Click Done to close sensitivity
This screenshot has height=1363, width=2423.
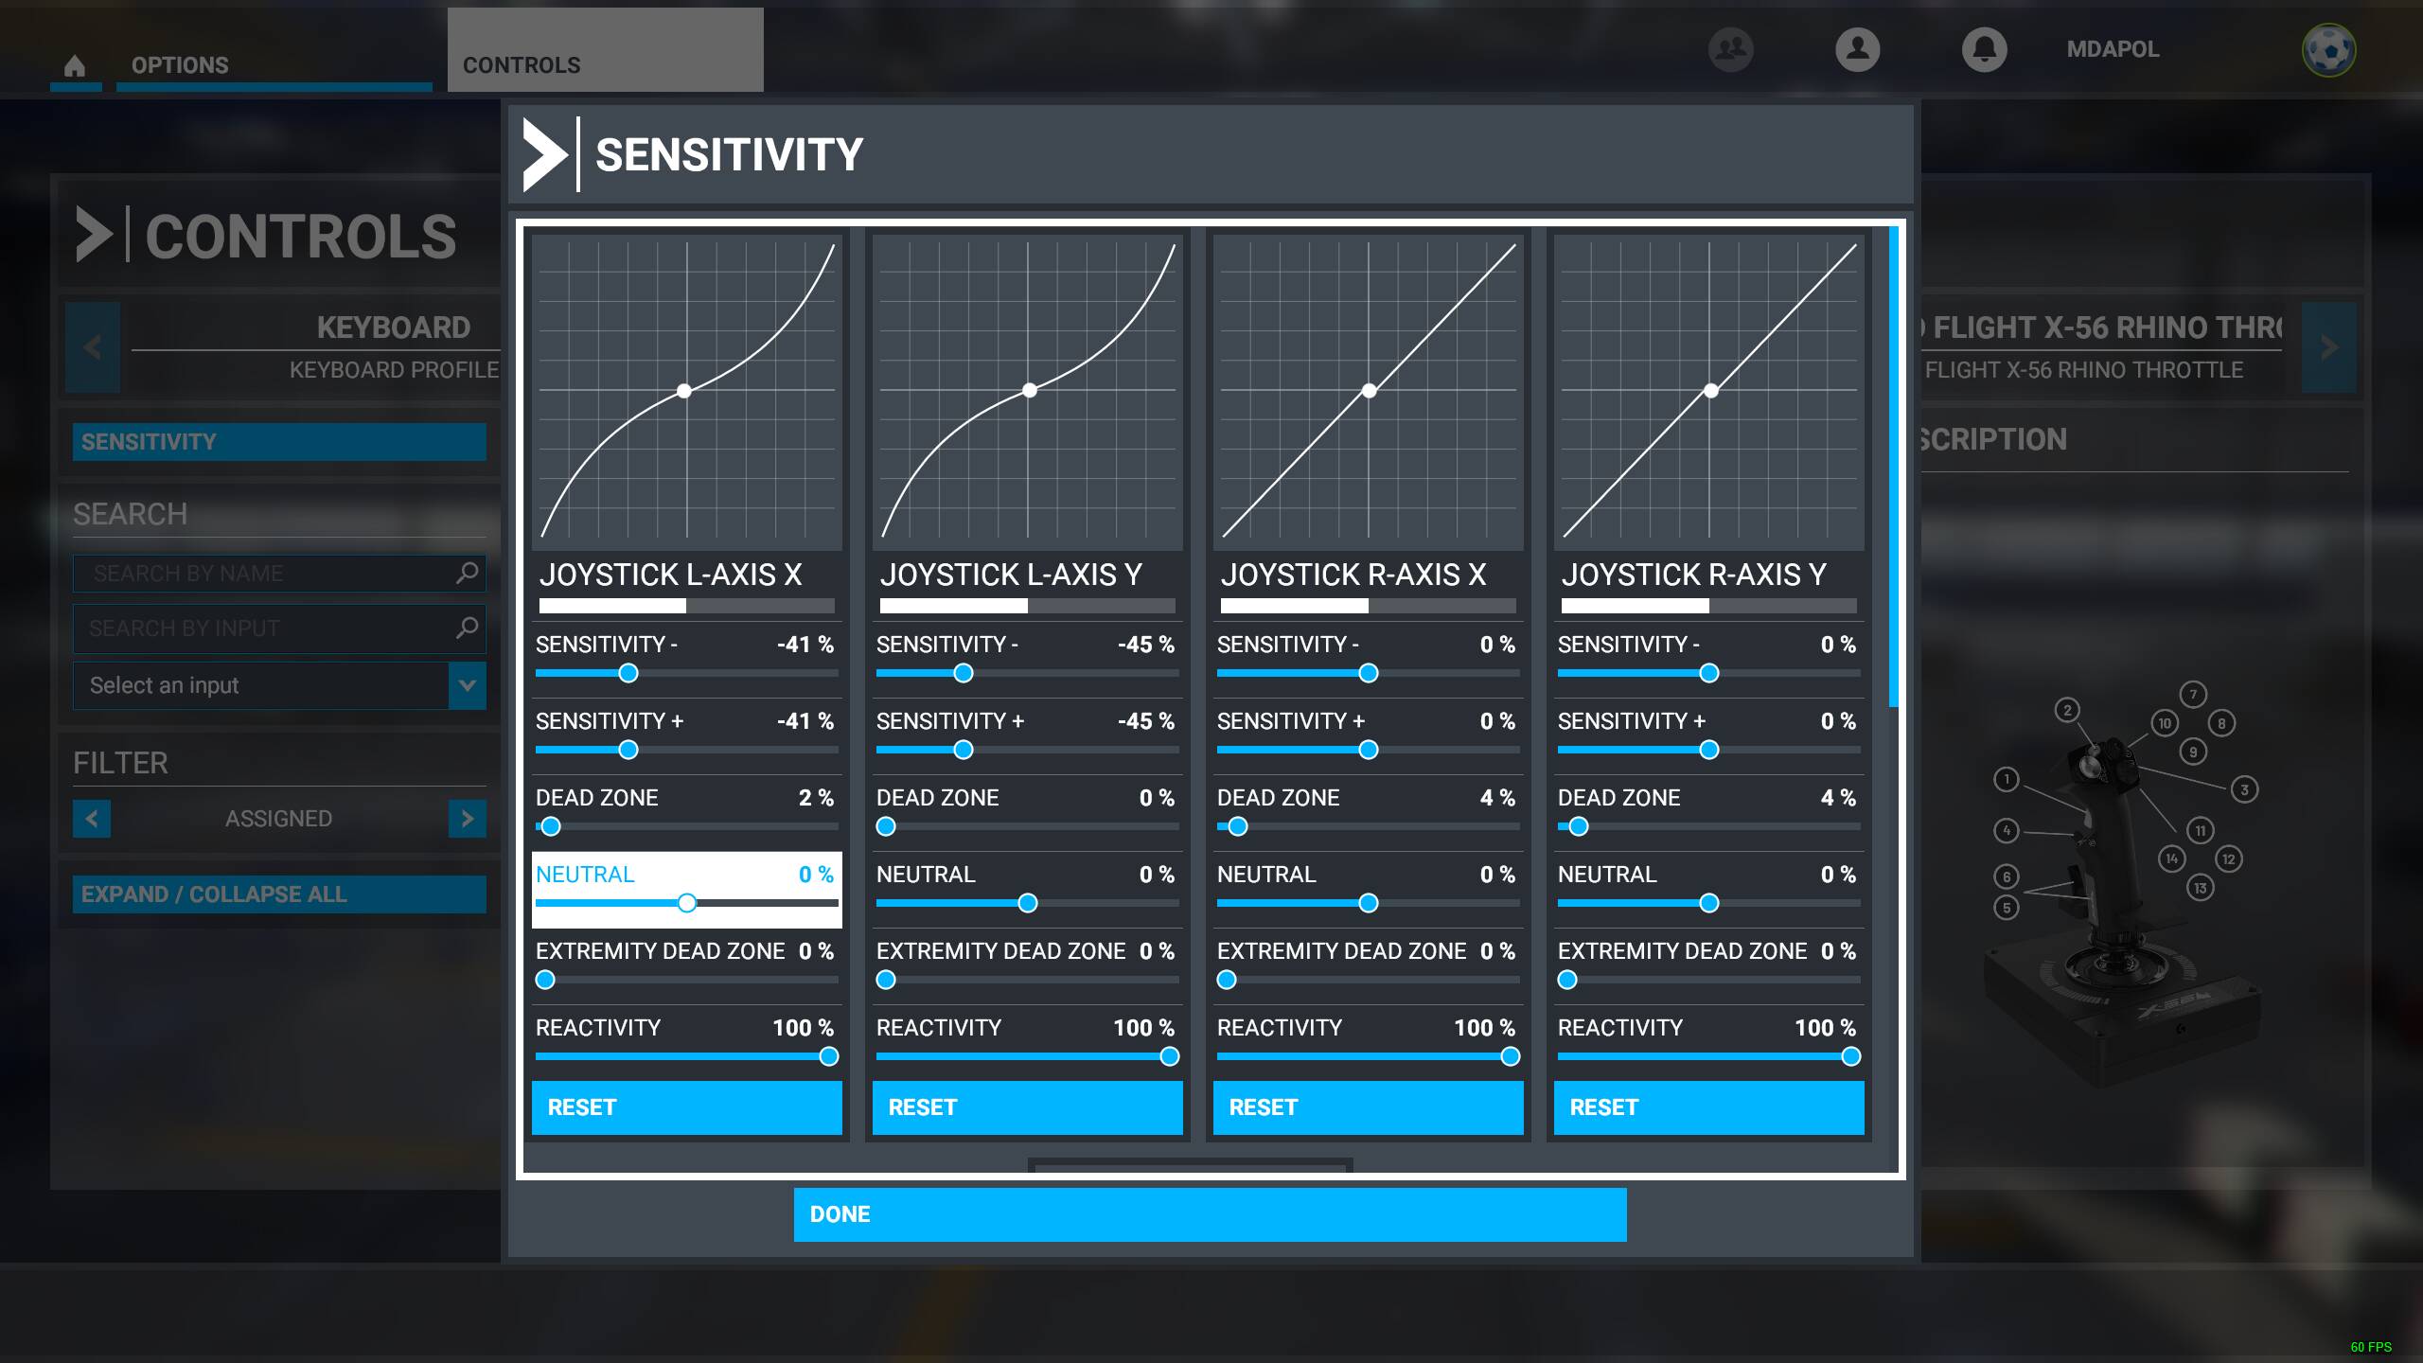click(x=1210, y=1214)
